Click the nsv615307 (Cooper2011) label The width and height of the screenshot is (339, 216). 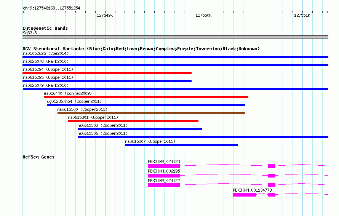[150, 141]
